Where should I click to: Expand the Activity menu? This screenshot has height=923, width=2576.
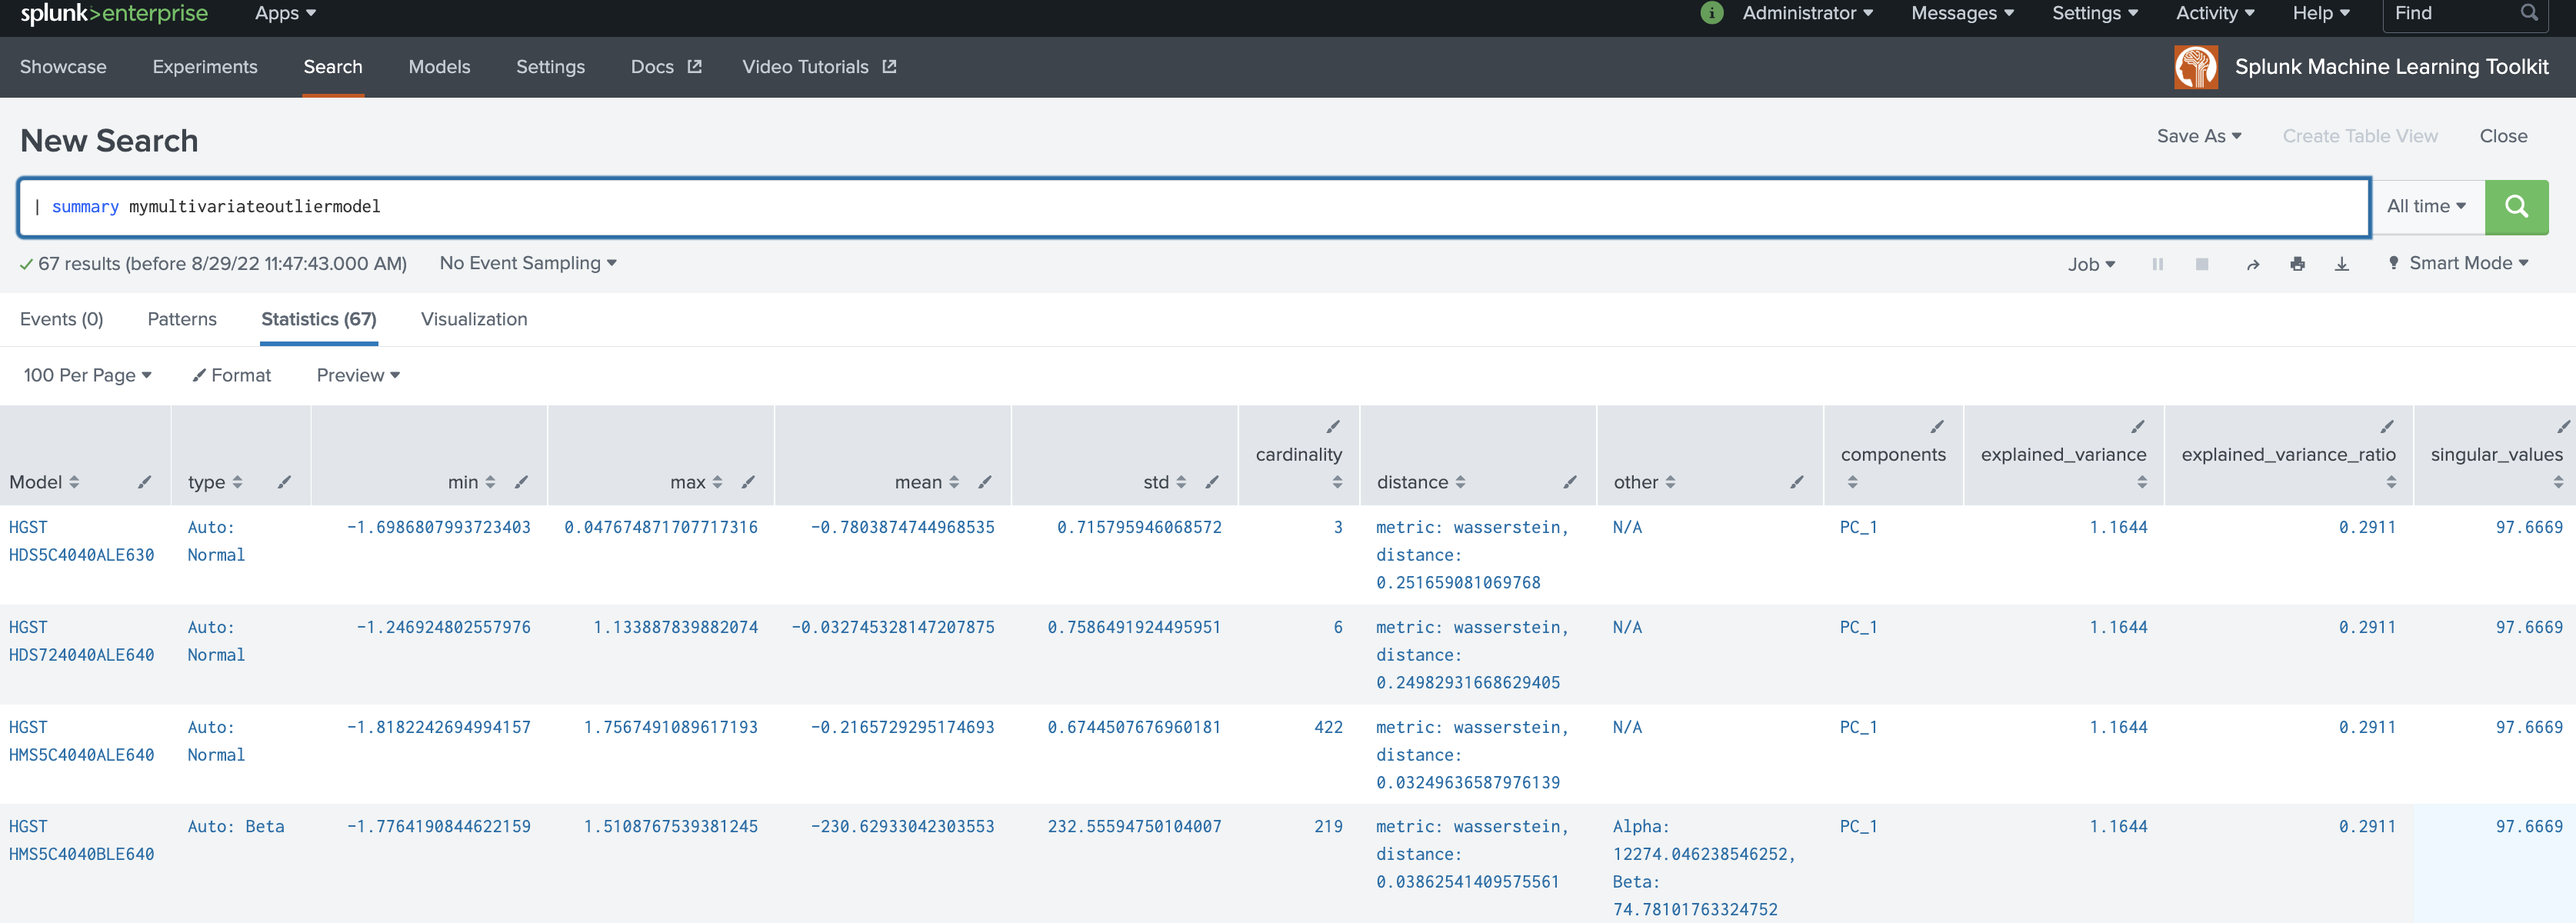[x=2215, y=13]
